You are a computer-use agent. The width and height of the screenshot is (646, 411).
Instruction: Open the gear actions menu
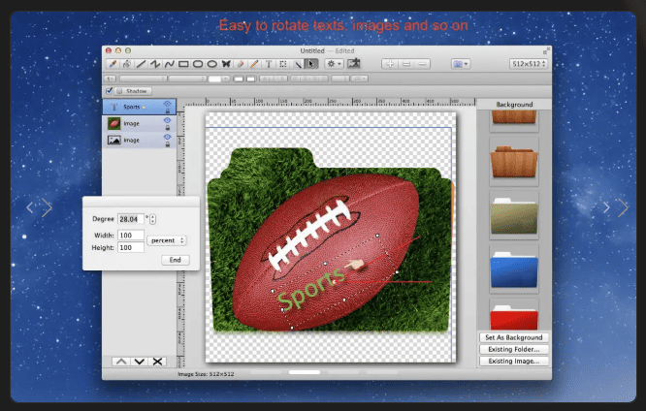click(334, 64)
